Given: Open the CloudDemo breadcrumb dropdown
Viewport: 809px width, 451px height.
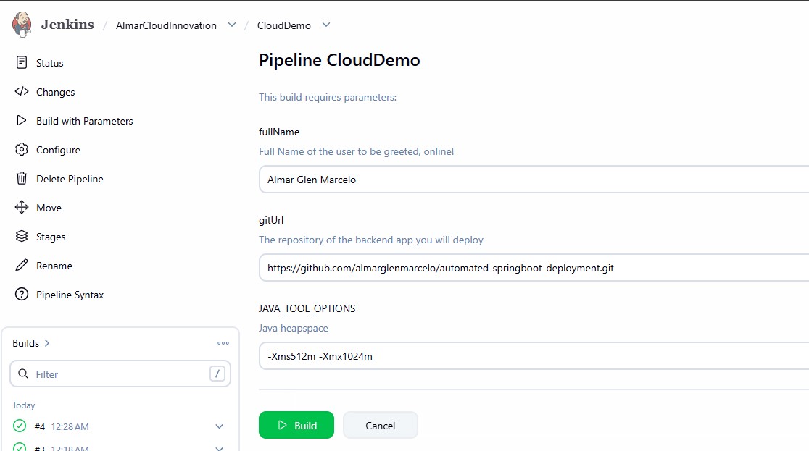Looking at the screenshot, I should tap(325, 24).
